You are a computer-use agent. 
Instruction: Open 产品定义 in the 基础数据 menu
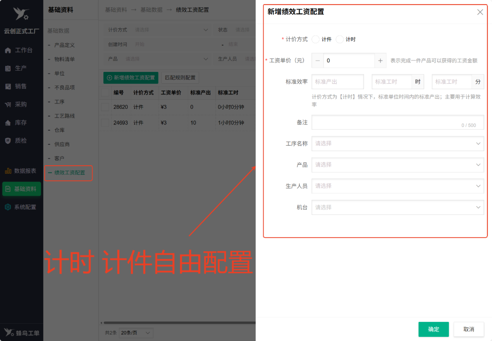64,45
